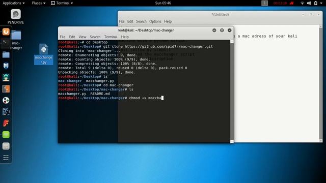Image resolution: width=326 pixels, height=183 pixels.
Task: Open the gray app icon above app grid
Action: (6, 146)
